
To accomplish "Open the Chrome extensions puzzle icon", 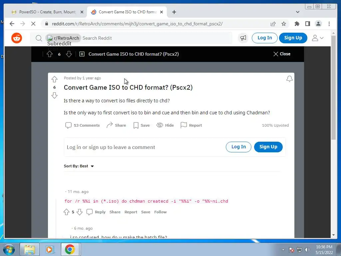I will point(297,24).
